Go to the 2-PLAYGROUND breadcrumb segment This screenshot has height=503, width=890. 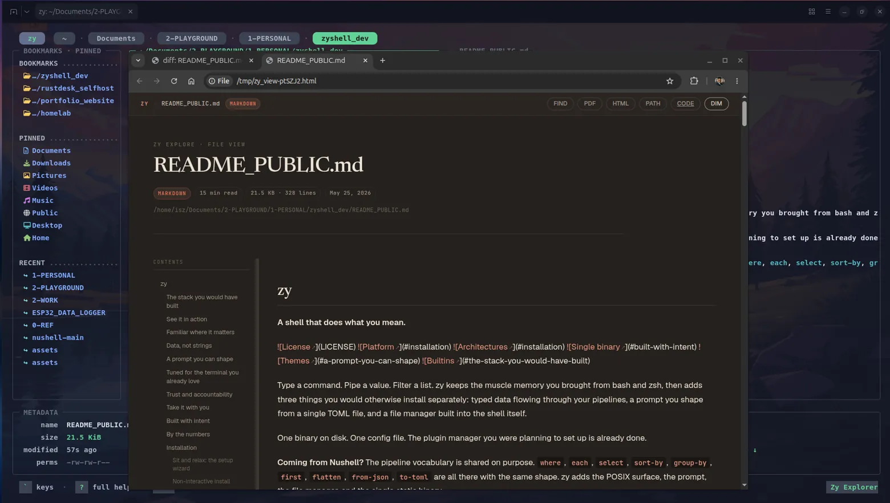(192, 38)
